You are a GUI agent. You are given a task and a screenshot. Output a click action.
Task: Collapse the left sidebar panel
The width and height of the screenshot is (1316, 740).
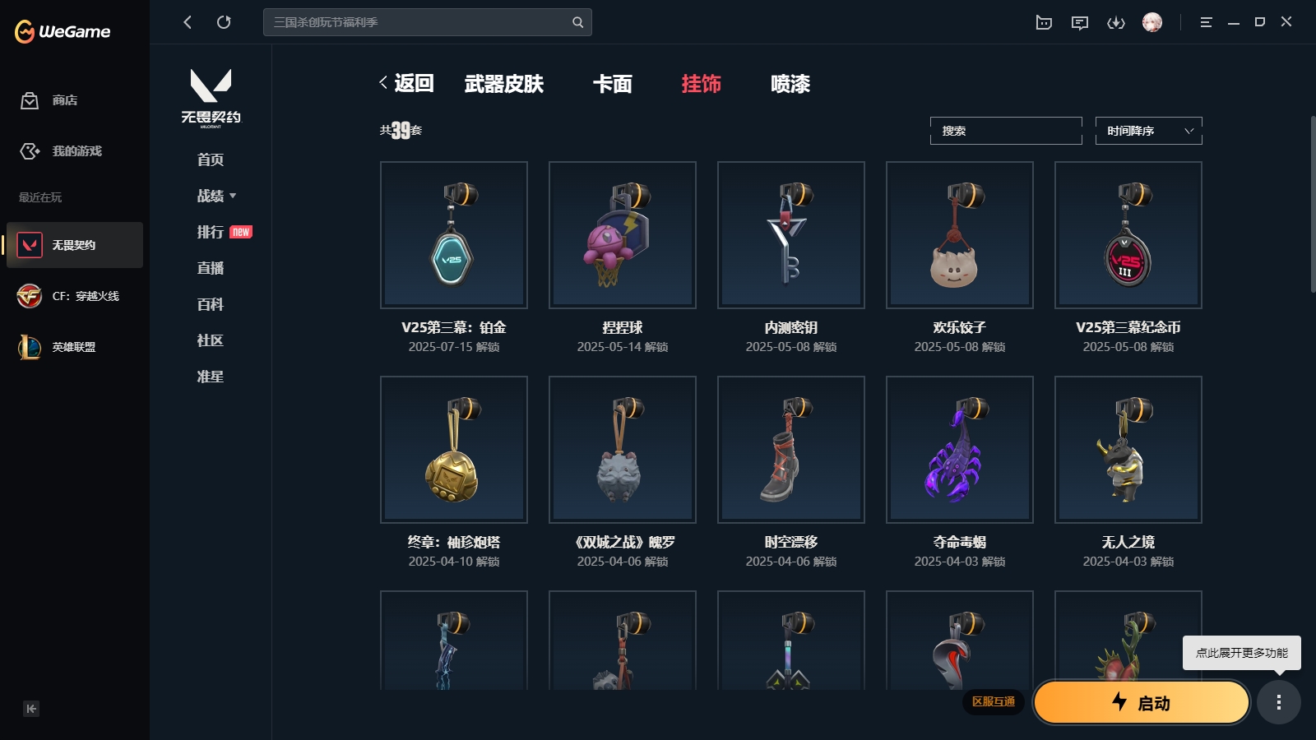point(31,709)
